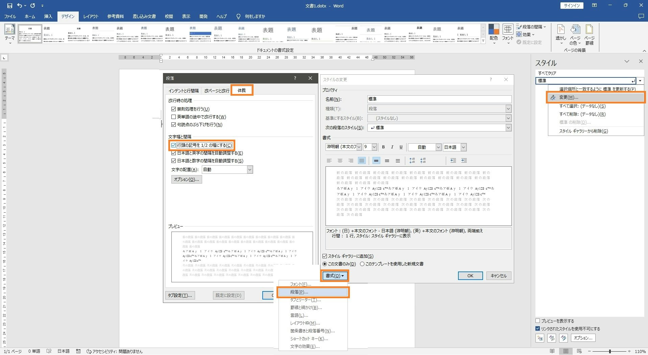Uncheck 行頭の記号を1/2の幅にする checkbox

click(174, 145)
